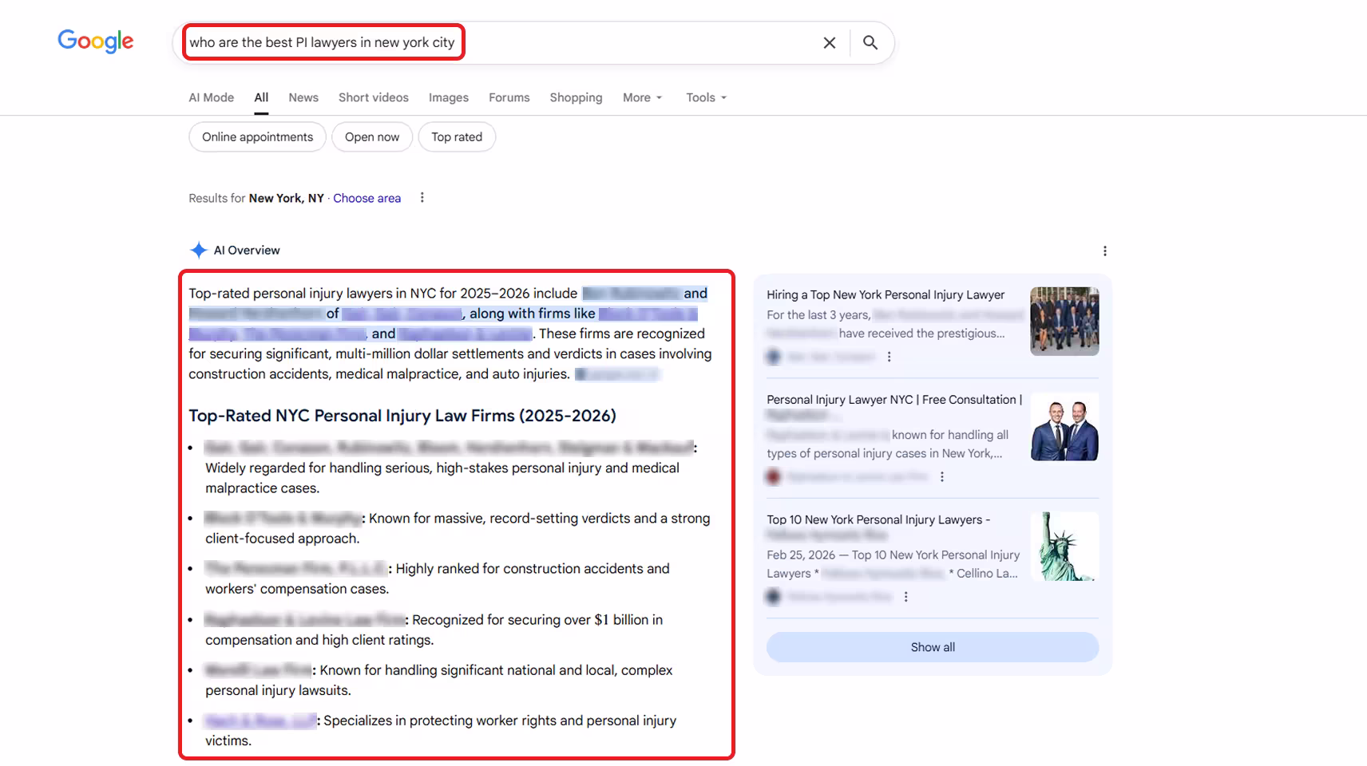Click the Statue of Liberty thumbnail
This screenshot has height=766, width=1367.
pos(1064,546)
